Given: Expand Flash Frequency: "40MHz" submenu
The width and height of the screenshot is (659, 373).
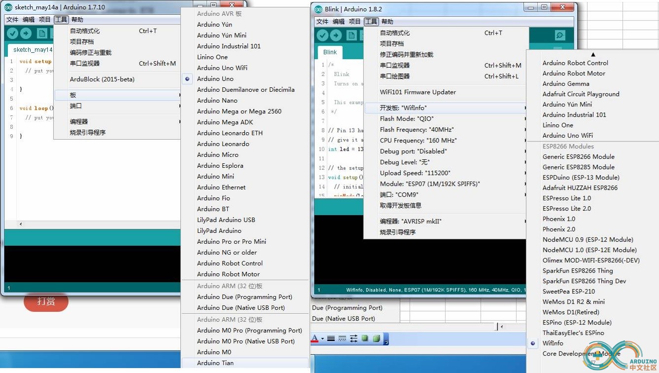Looking at the screenshot, I should 446,129.
